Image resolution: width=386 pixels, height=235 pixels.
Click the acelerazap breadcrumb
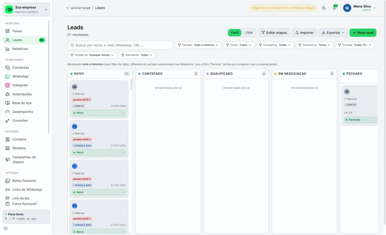pos(81,8)
